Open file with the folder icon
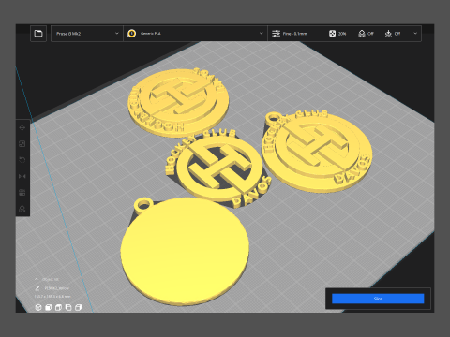 pyautogui.click(x=38, y=34)
